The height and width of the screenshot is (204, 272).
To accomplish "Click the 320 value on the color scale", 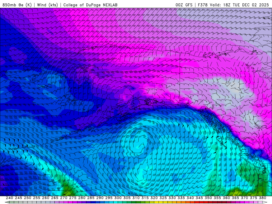I will tap(154, 198).
